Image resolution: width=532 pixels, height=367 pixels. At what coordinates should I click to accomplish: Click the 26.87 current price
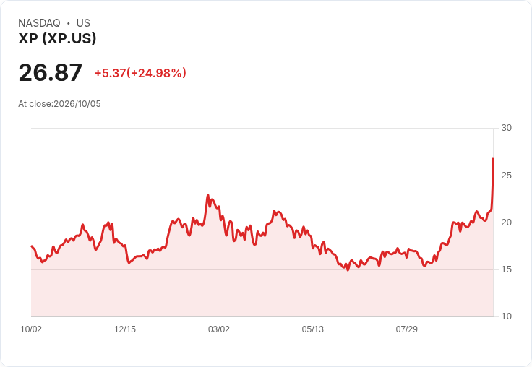(50, 72)
